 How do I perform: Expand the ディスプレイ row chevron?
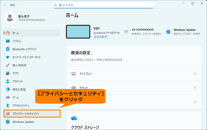click(195, 74)
